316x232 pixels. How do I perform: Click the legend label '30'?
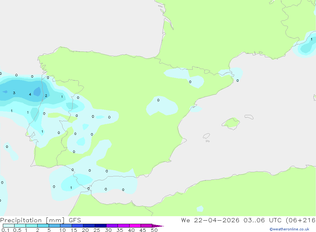pyautogui.click(x=108, y=230)
